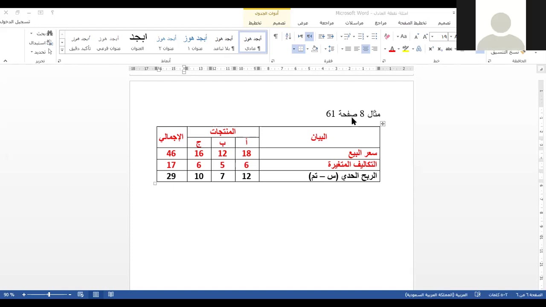Switch to تخطيط الصفحة (Page Layout) tab
This screenshot has width=546, height=307.
tap(412, 23)
